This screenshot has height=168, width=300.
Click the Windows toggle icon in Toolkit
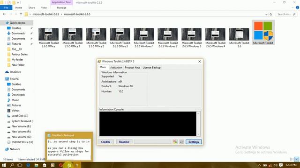pyautogui.click(x=181, y=142)
